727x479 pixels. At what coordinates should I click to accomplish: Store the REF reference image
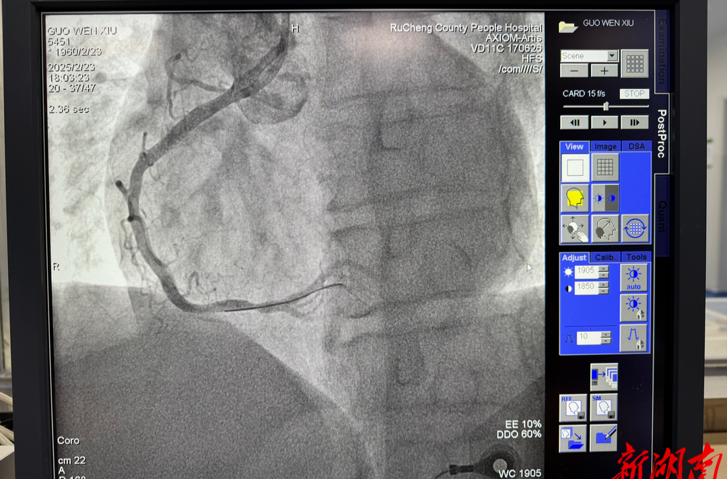pos(573,408)
